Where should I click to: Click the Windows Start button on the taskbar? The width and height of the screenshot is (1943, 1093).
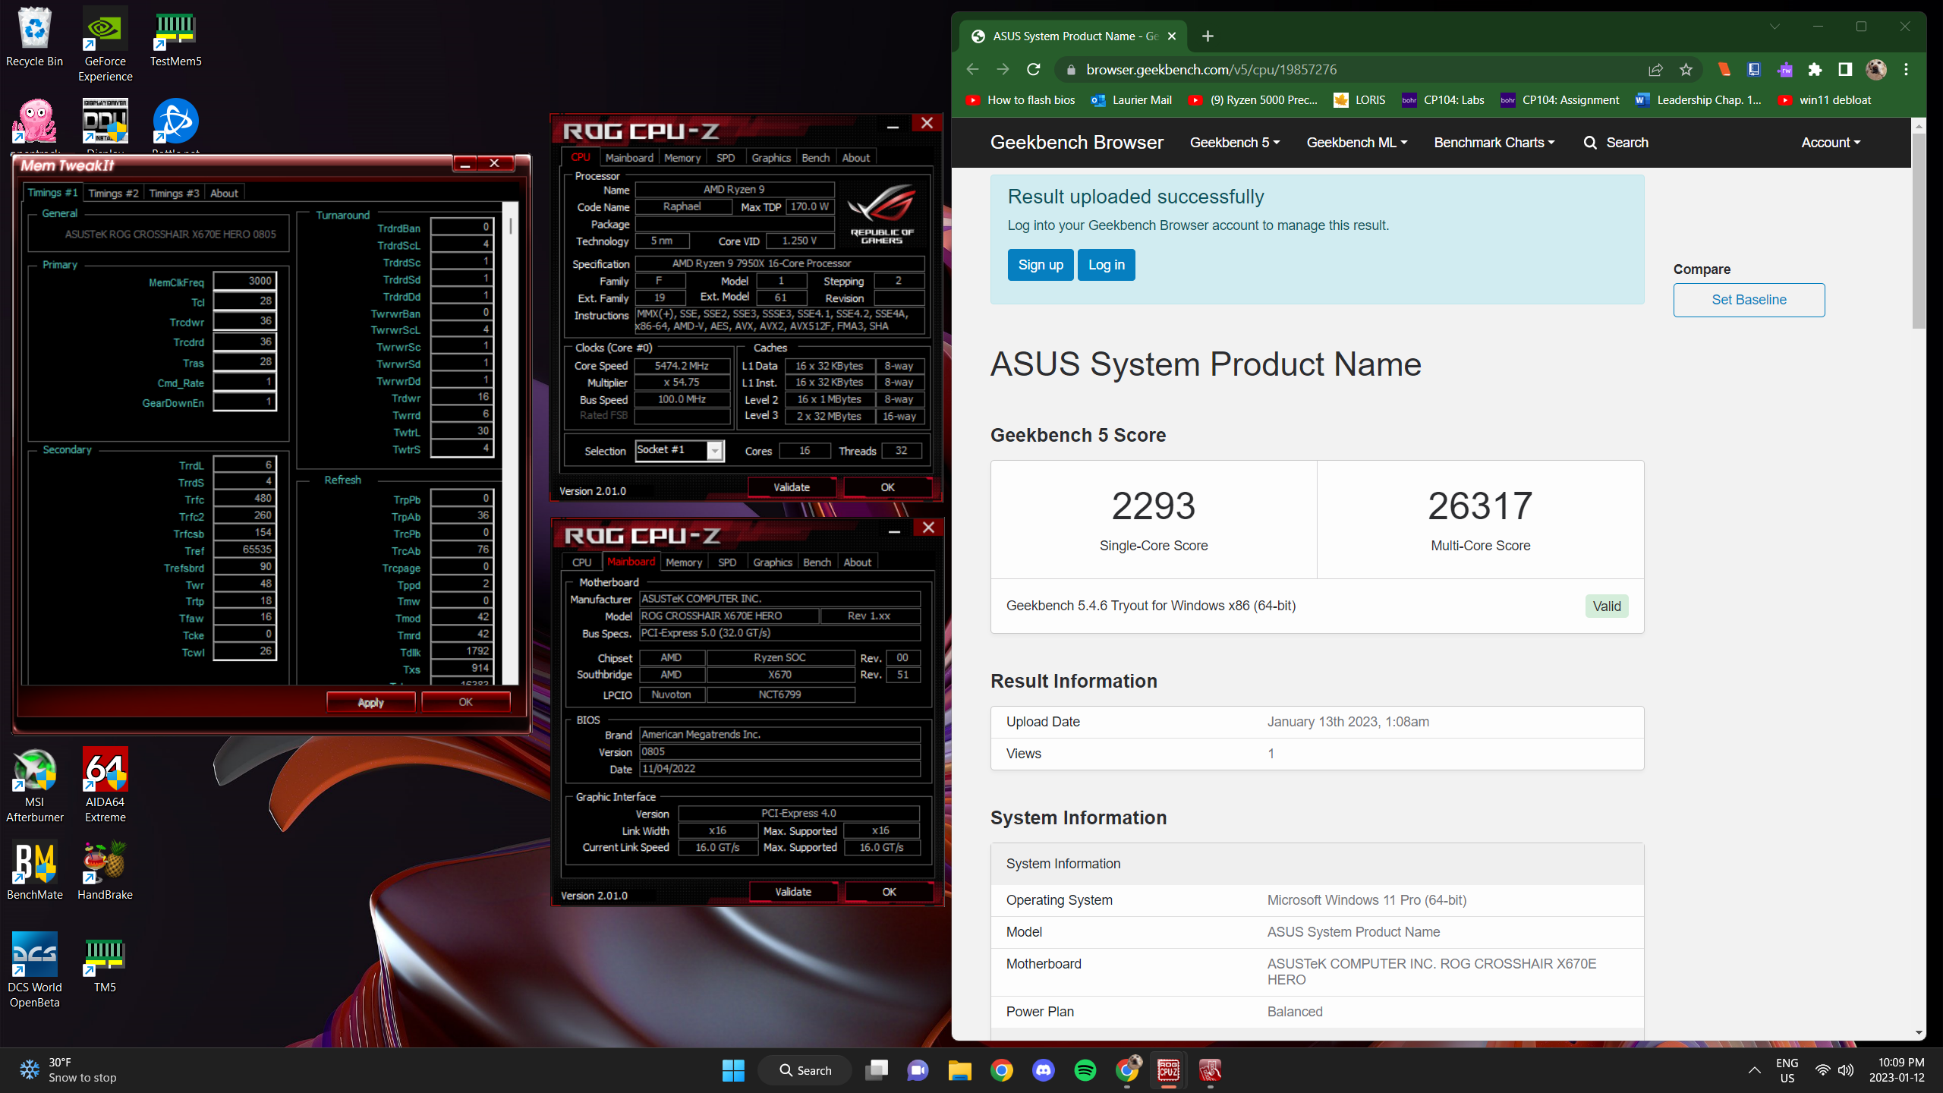coord(733,1070)
